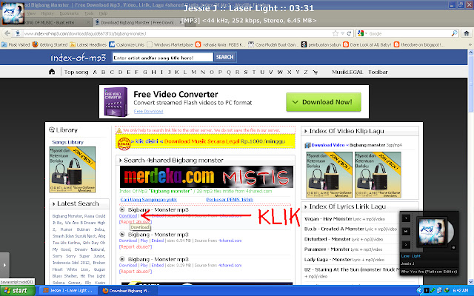Viewport: 474px width, 296px height.
Task: Click previous track in the player widget
Action: tap(406, 218)
